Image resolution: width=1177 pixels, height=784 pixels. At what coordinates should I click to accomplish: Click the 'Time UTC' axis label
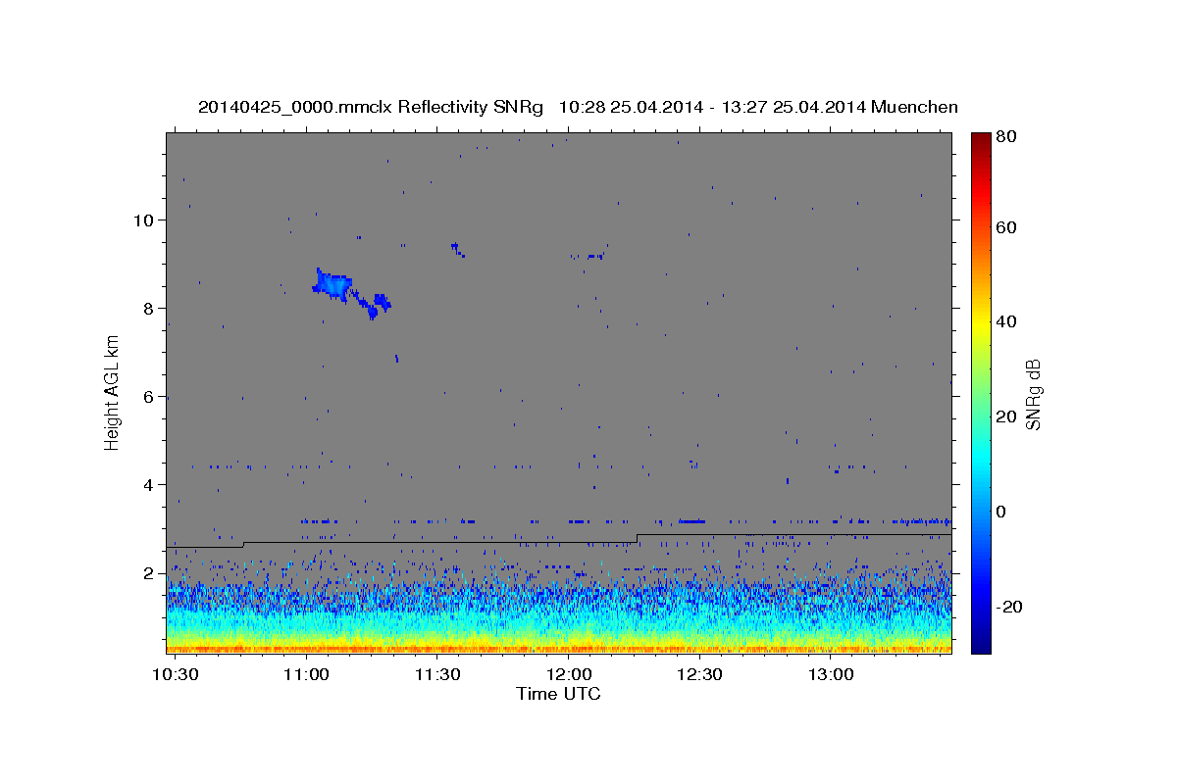(558, 694)
